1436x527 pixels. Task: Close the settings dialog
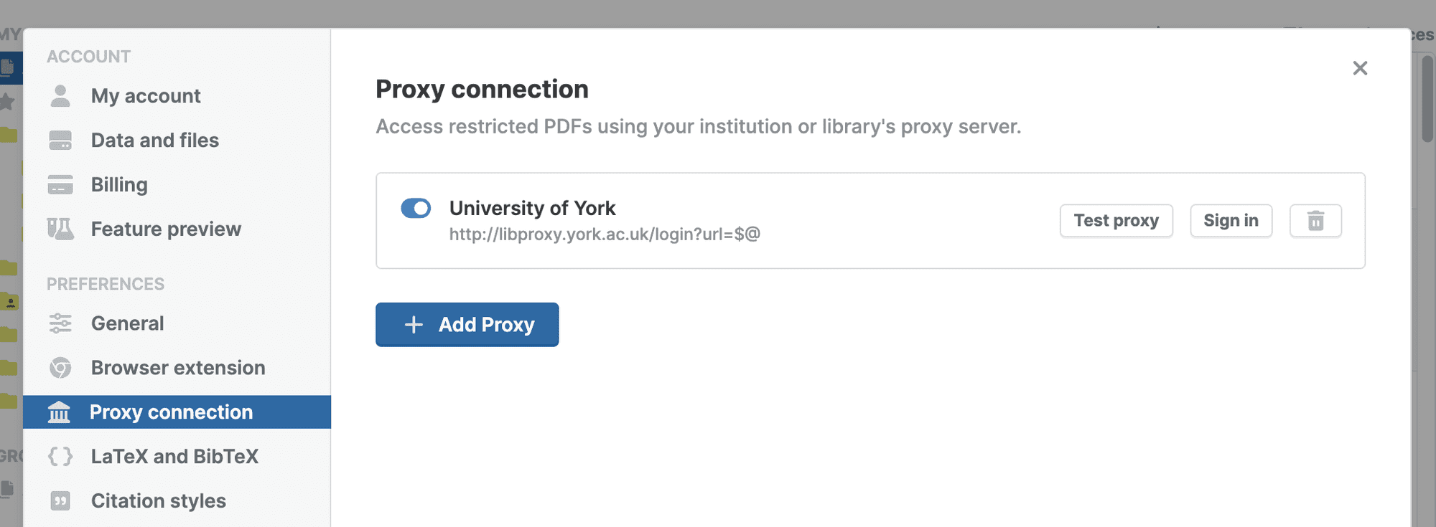pos(1360,68)
